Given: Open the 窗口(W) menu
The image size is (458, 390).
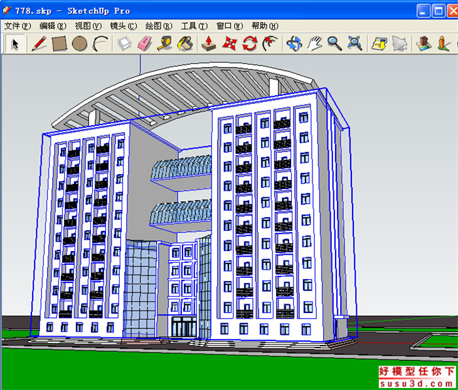Looking at the screenshot, I should tap(230, 26).
